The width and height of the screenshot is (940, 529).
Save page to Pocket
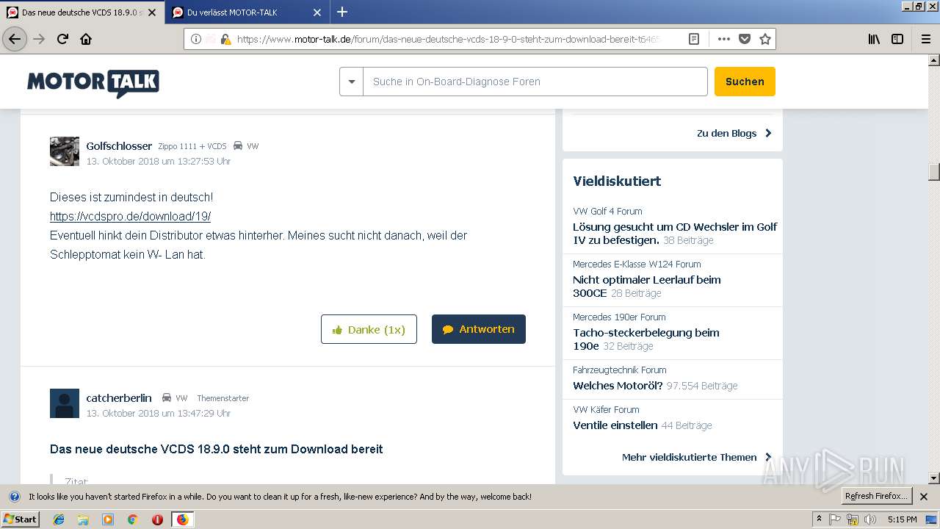[x=745, y=39]
